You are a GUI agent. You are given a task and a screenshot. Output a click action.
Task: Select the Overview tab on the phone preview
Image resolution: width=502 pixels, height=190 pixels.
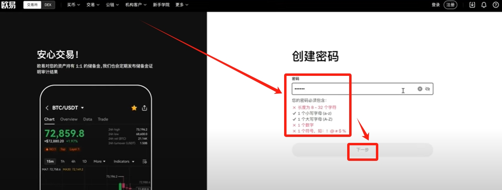pyautogui.click(x=69, y=119)
